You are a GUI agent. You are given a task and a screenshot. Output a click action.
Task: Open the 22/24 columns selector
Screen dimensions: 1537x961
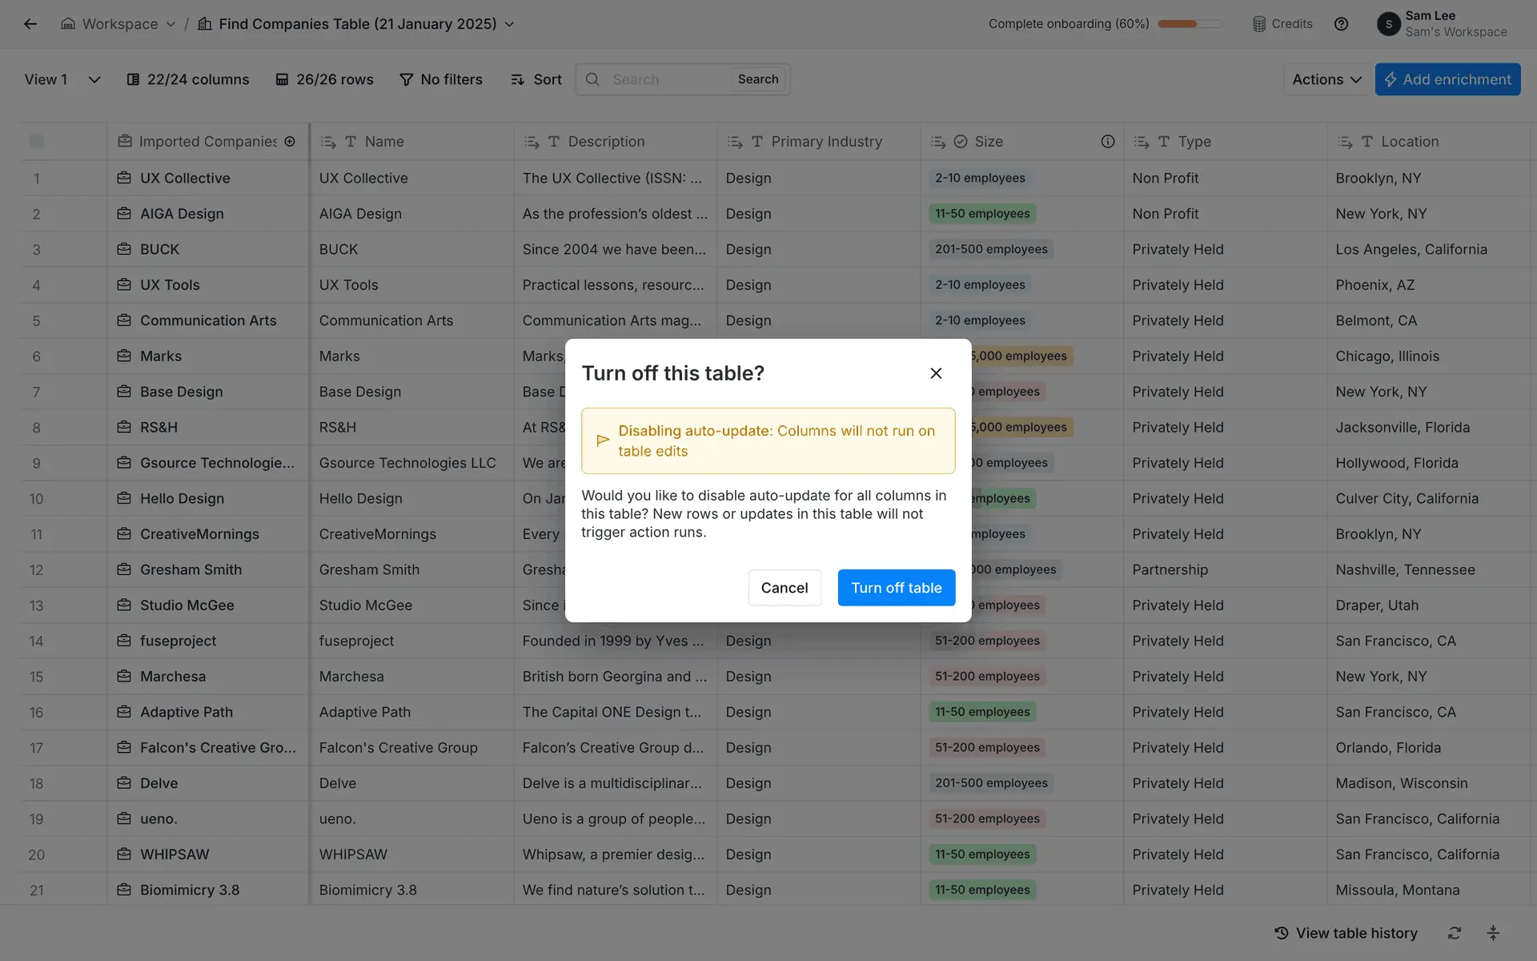pos(188,79)
